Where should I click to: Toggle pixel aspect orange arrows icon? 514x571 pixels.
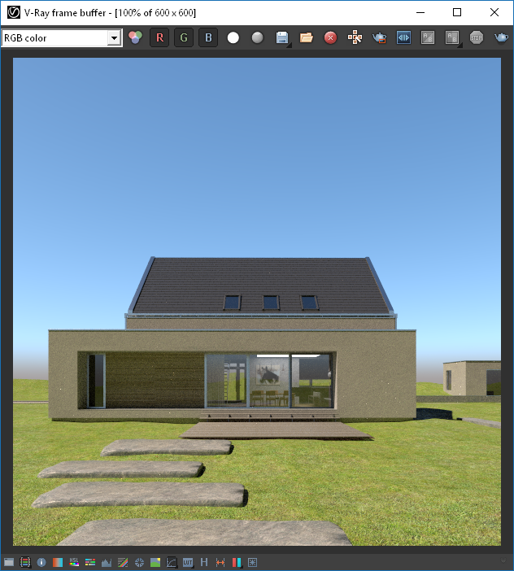[220, 562]
